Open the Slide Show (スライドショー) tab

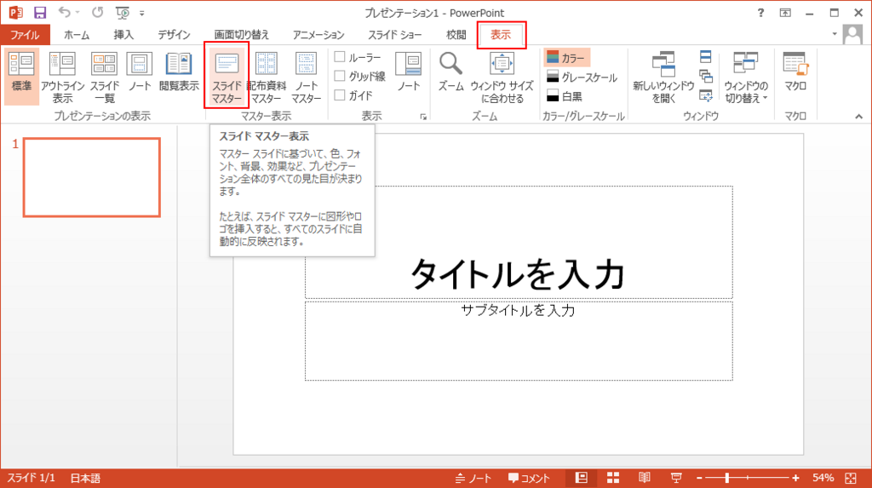pos(395,35)
